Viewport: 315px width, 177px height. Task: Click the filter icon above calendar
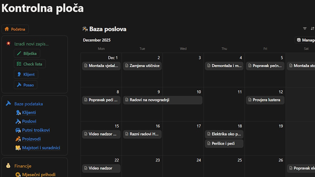(x=304, y=29)
